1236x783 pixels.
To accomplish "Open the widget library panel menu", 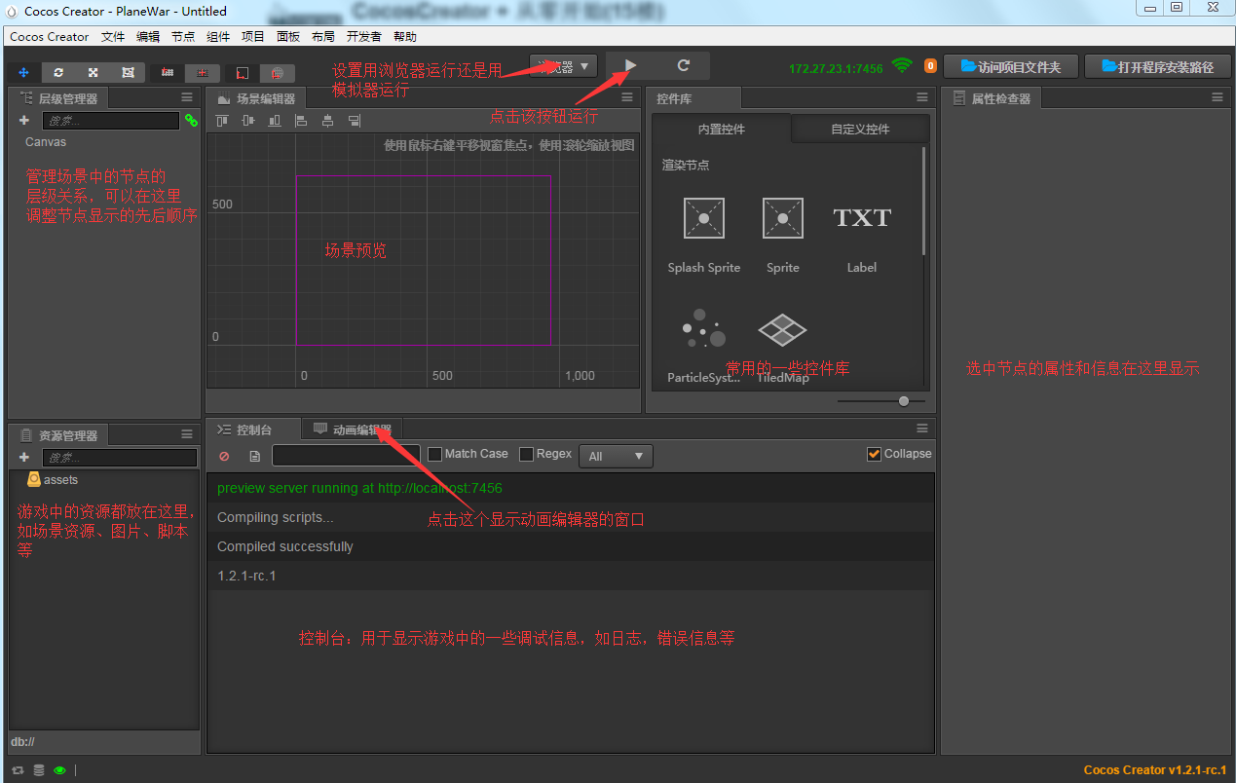I will [921, 97].
